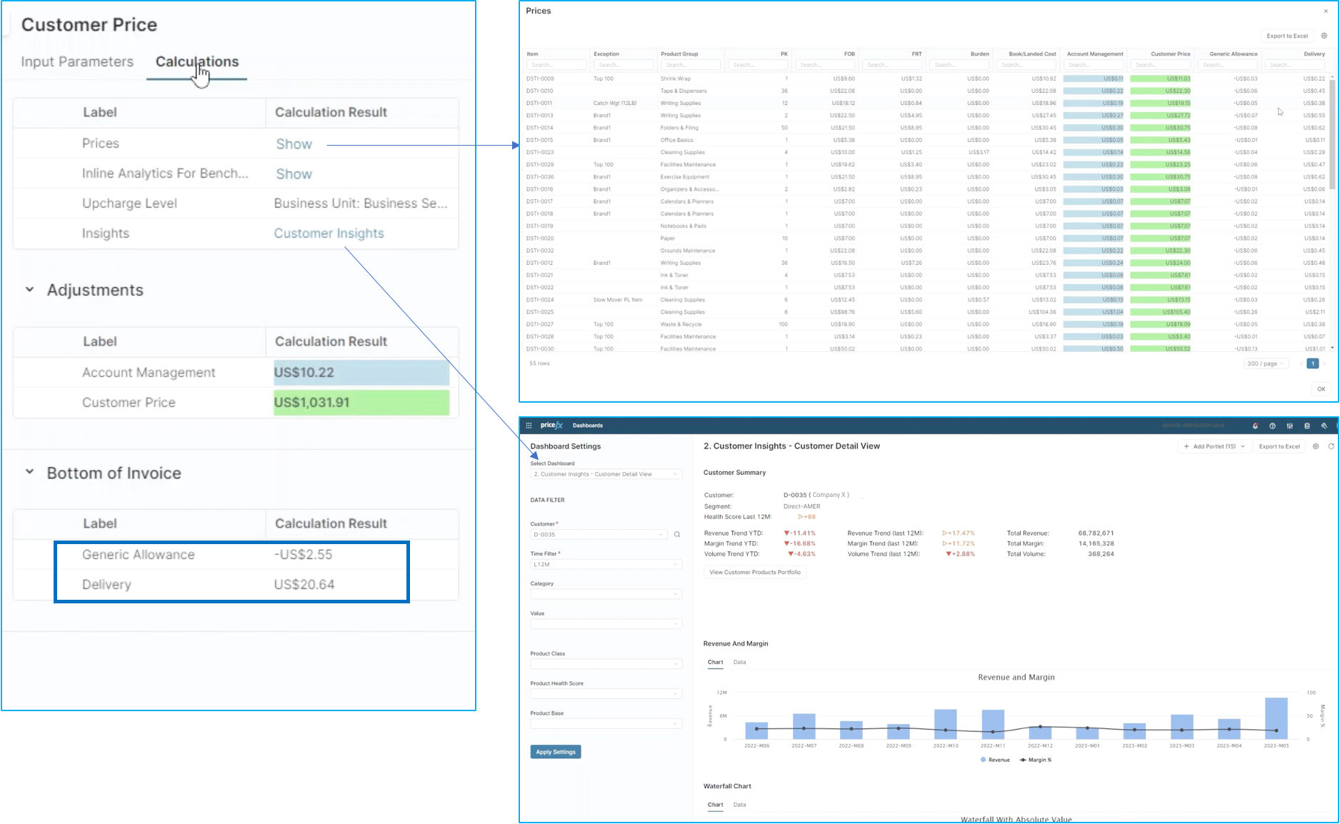Switch to the Input Parameters tab
Viewport: 1340px width, 824px height.
pyautogui.click(x=77, y=62)
